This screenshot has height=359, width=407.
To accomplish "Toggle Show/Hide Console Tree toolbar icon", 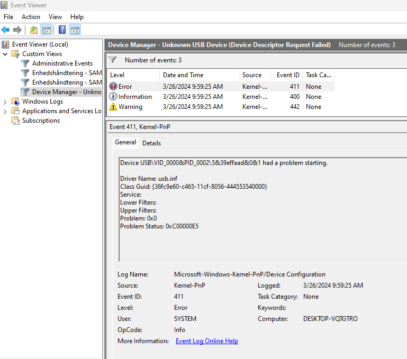I will (47, 30).
